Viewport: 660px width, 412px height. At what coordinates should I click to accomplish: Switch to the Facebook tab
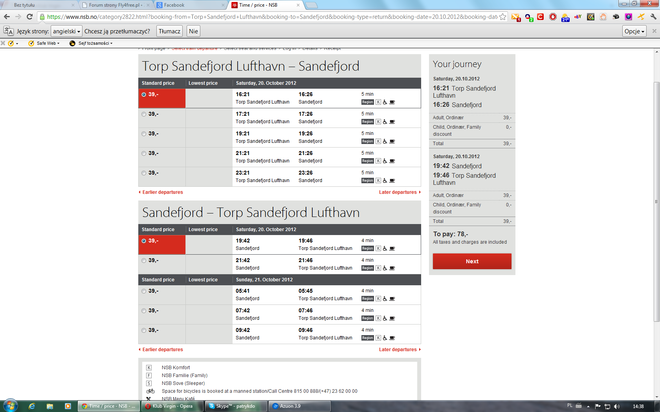(x=191, y=5)
